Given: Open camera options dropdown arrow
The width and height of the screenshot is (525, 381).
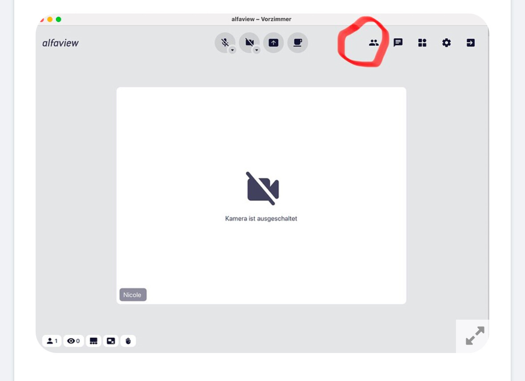Looking at the screenshot, I should click(256, 50).
